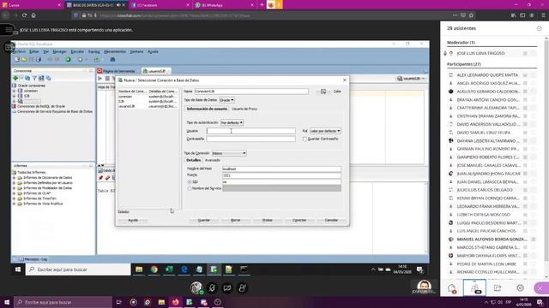Click the shared screen Windows search box
Screen dimensions: 549x308
78,269
